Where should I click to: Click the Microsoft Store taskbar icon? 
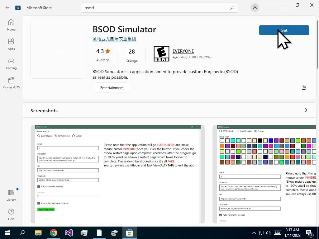[x=130, y=233]
